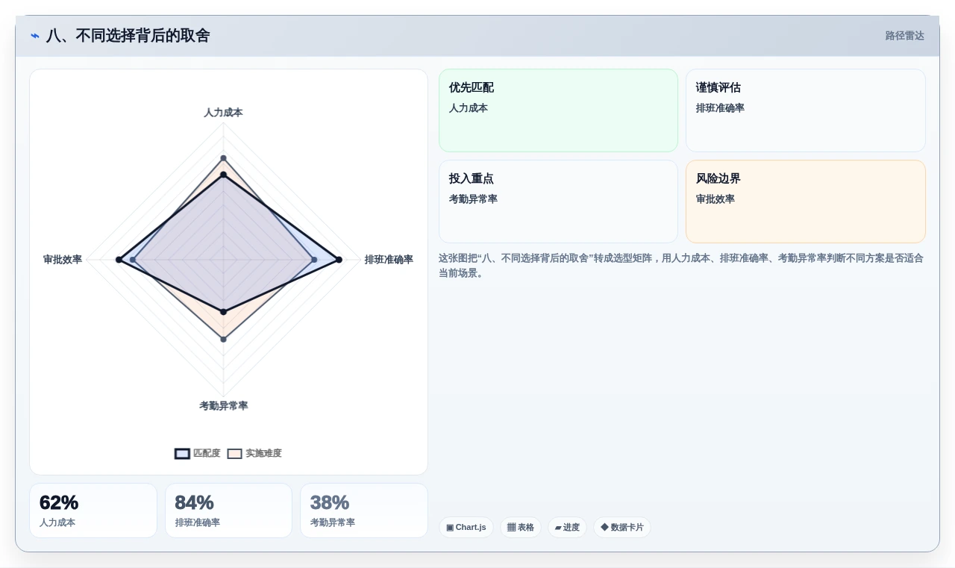Viewport: 955px width, 568px height.
Task: Open the 谨慎评估 card
Action: coord(806,110)
